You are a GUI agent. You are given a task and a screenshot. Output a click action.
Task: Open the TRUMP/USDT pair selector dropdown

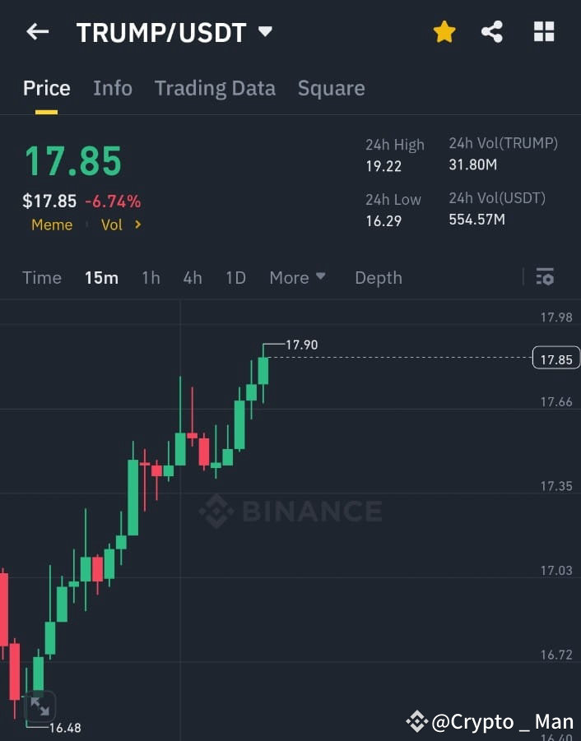[265, 32]
